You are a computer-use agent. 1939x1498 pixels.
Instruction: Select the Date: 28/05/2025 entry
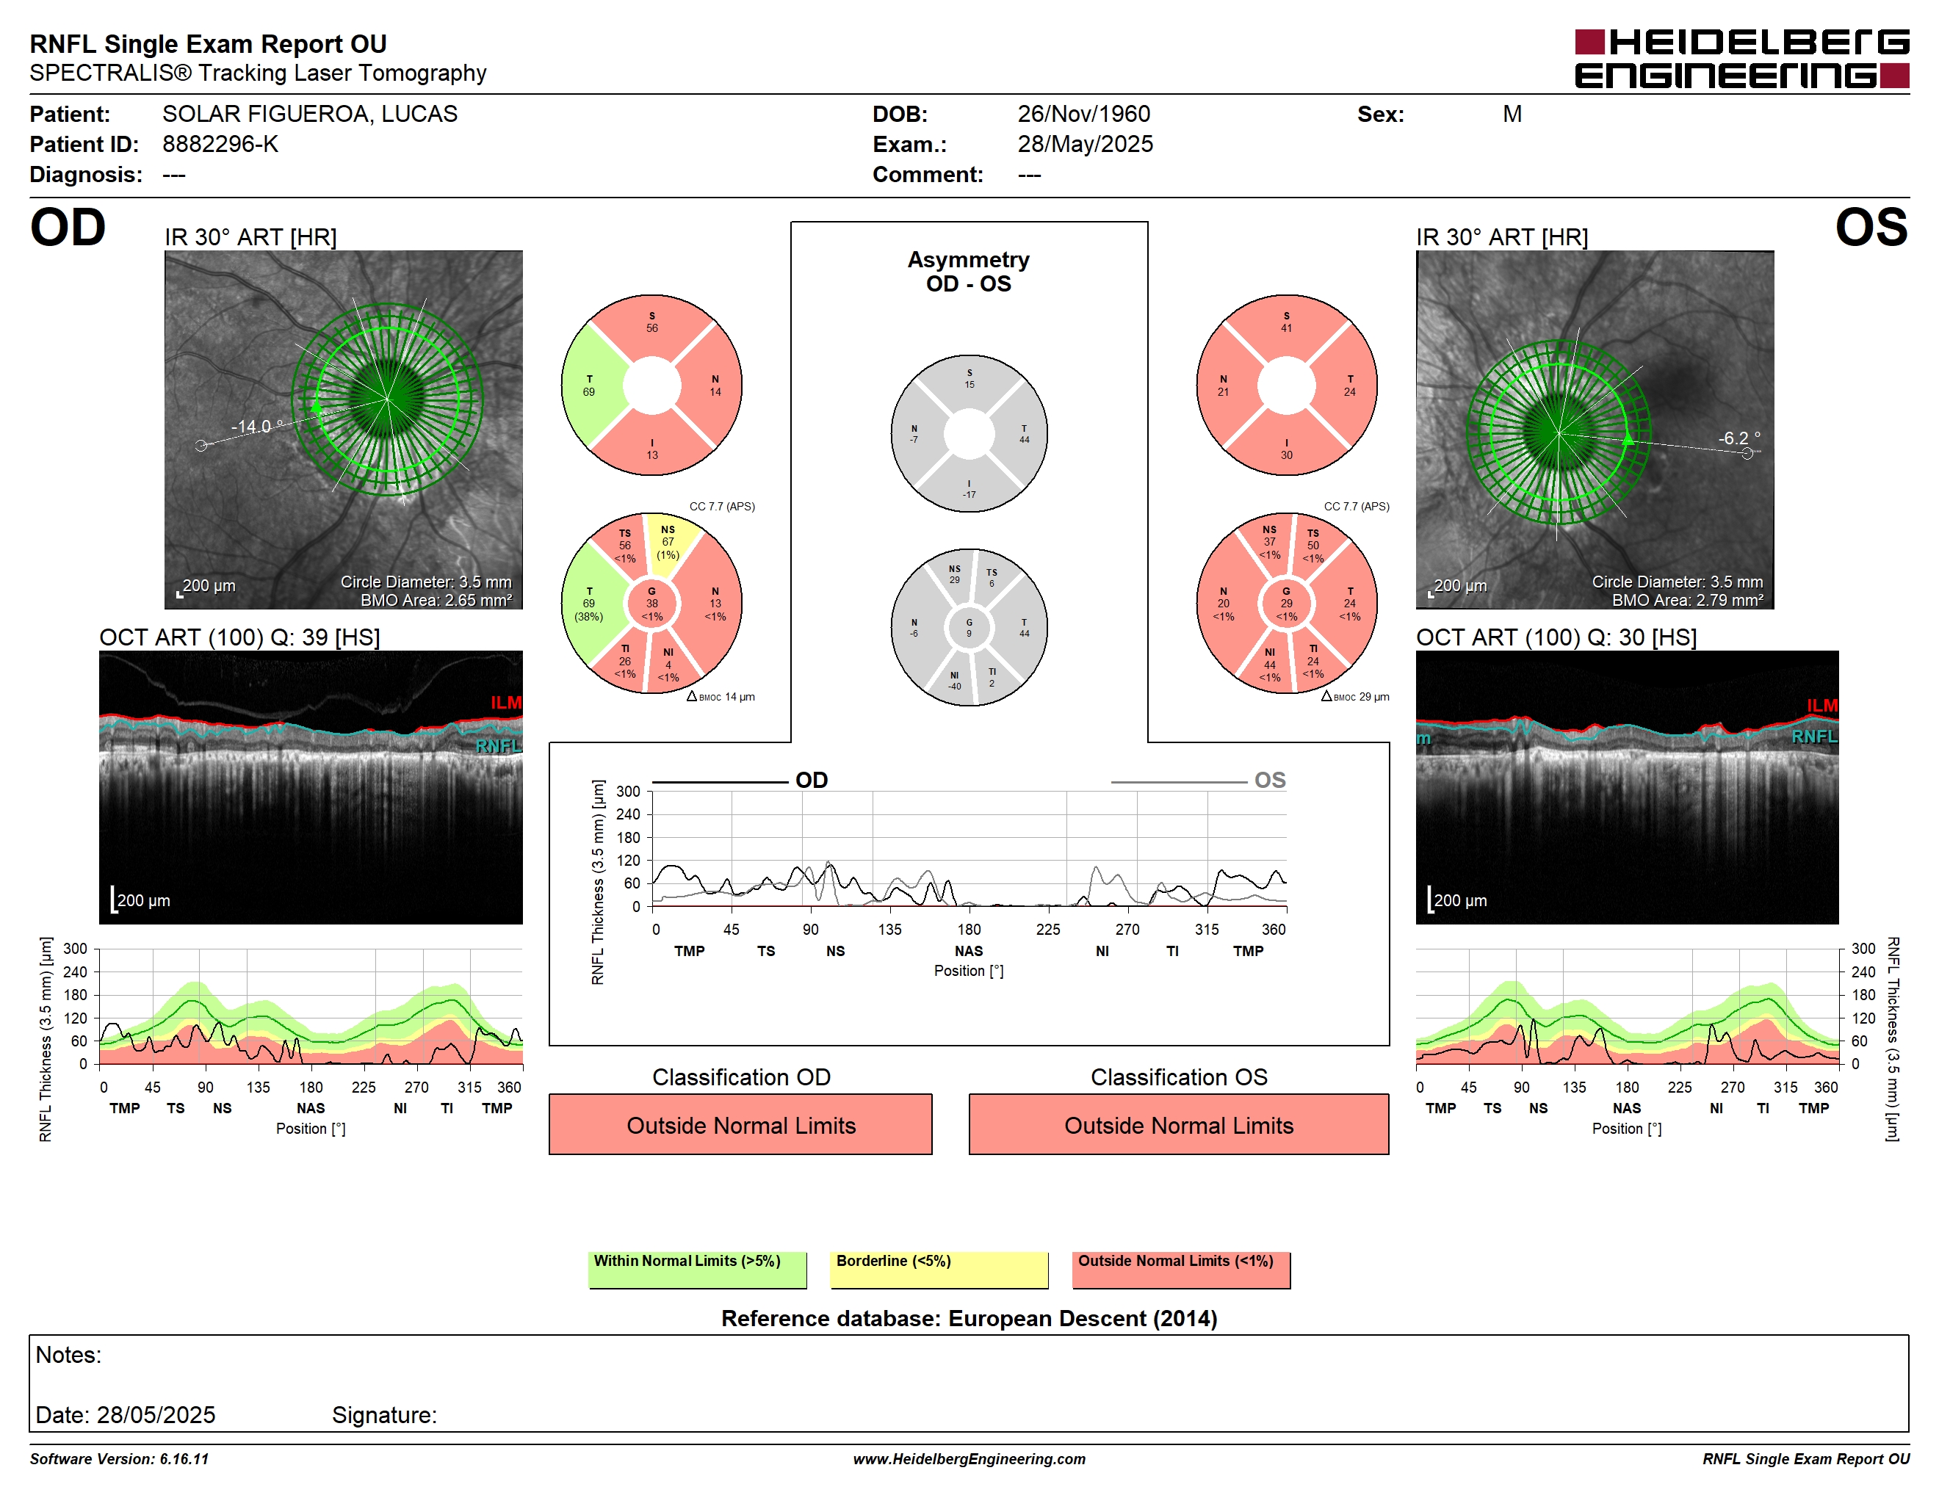[x=125, y=1414]
